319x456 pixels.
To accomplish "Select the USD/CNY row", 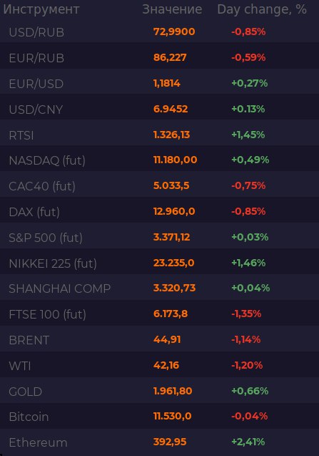I will pyautogui.click(x=160, y=109).
